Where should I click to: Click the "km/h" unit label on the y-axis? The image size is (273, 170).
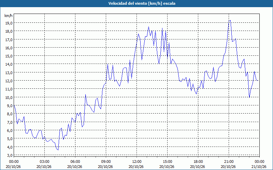(x=9, y=16)
